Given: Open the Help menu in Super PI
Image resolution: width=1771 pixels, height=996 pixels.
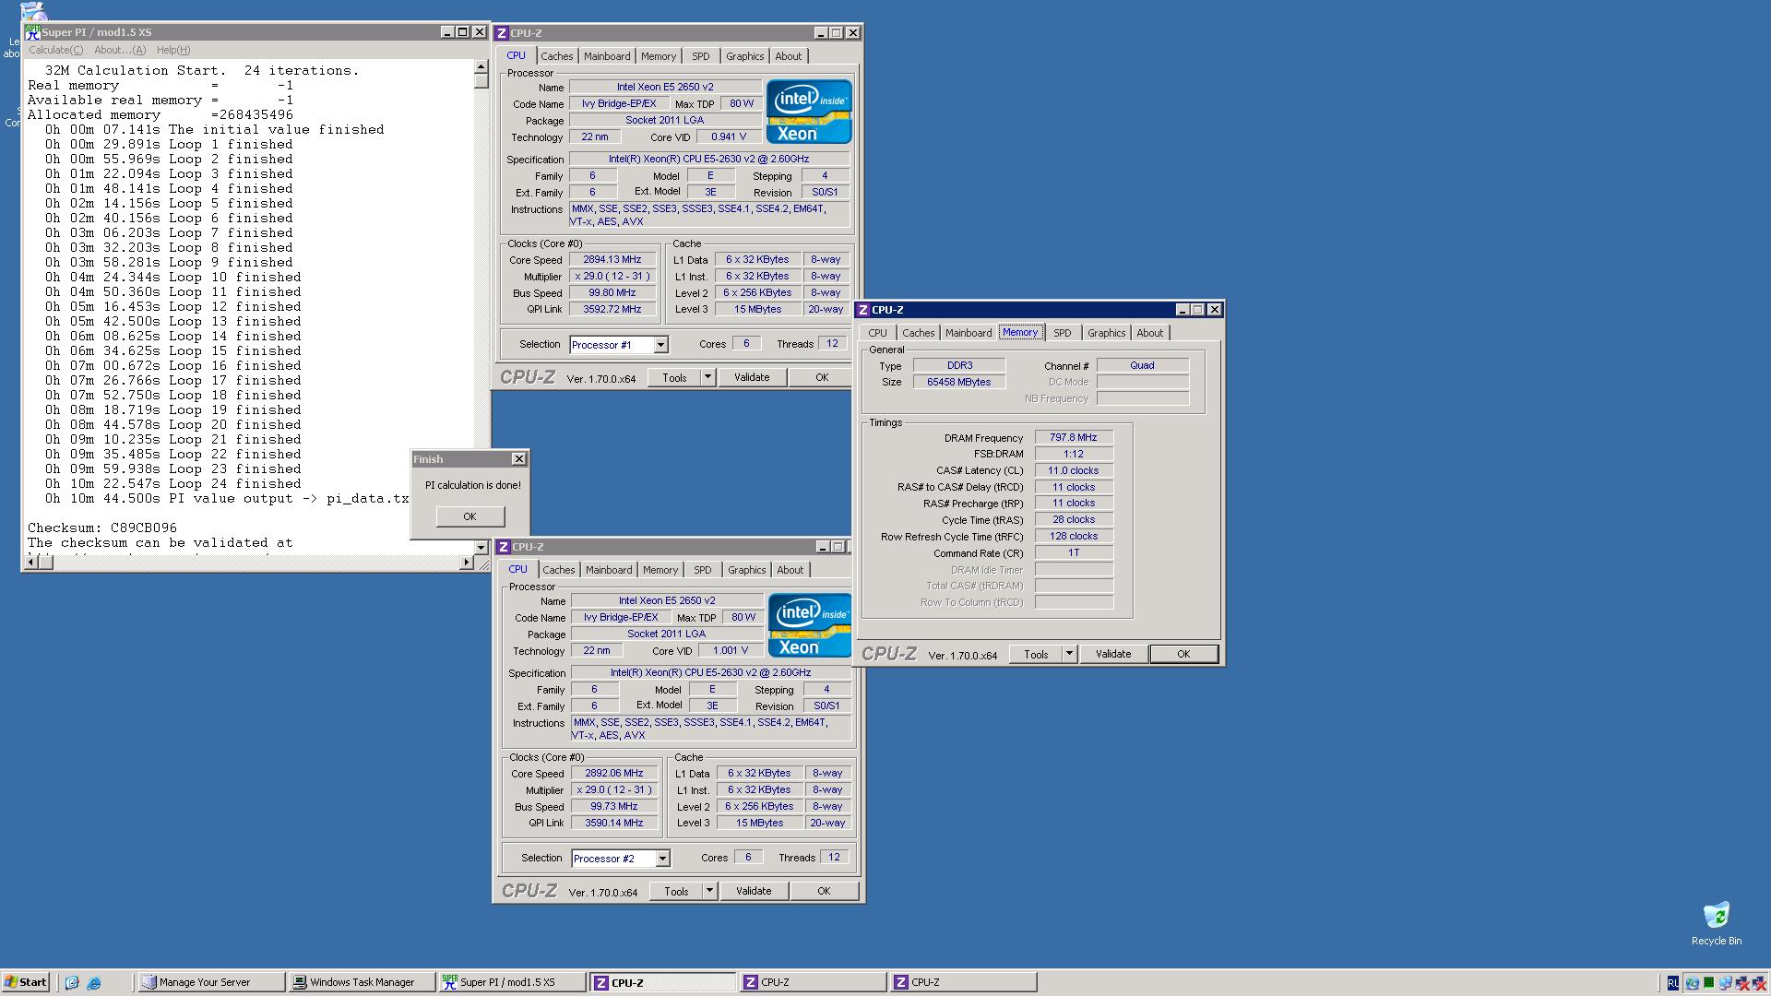Looking at the screenshot, I should click(x=173, y=50).
